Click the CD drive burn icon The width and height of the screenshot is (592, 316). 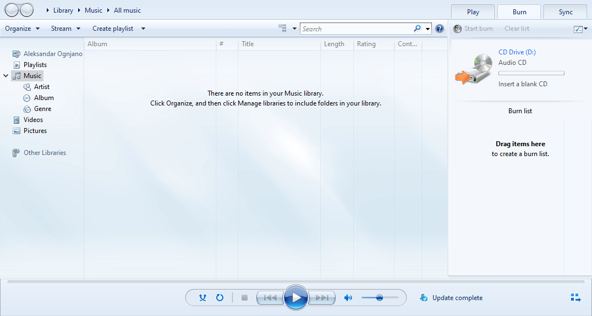pyautogui.click(x=474, y=69)
